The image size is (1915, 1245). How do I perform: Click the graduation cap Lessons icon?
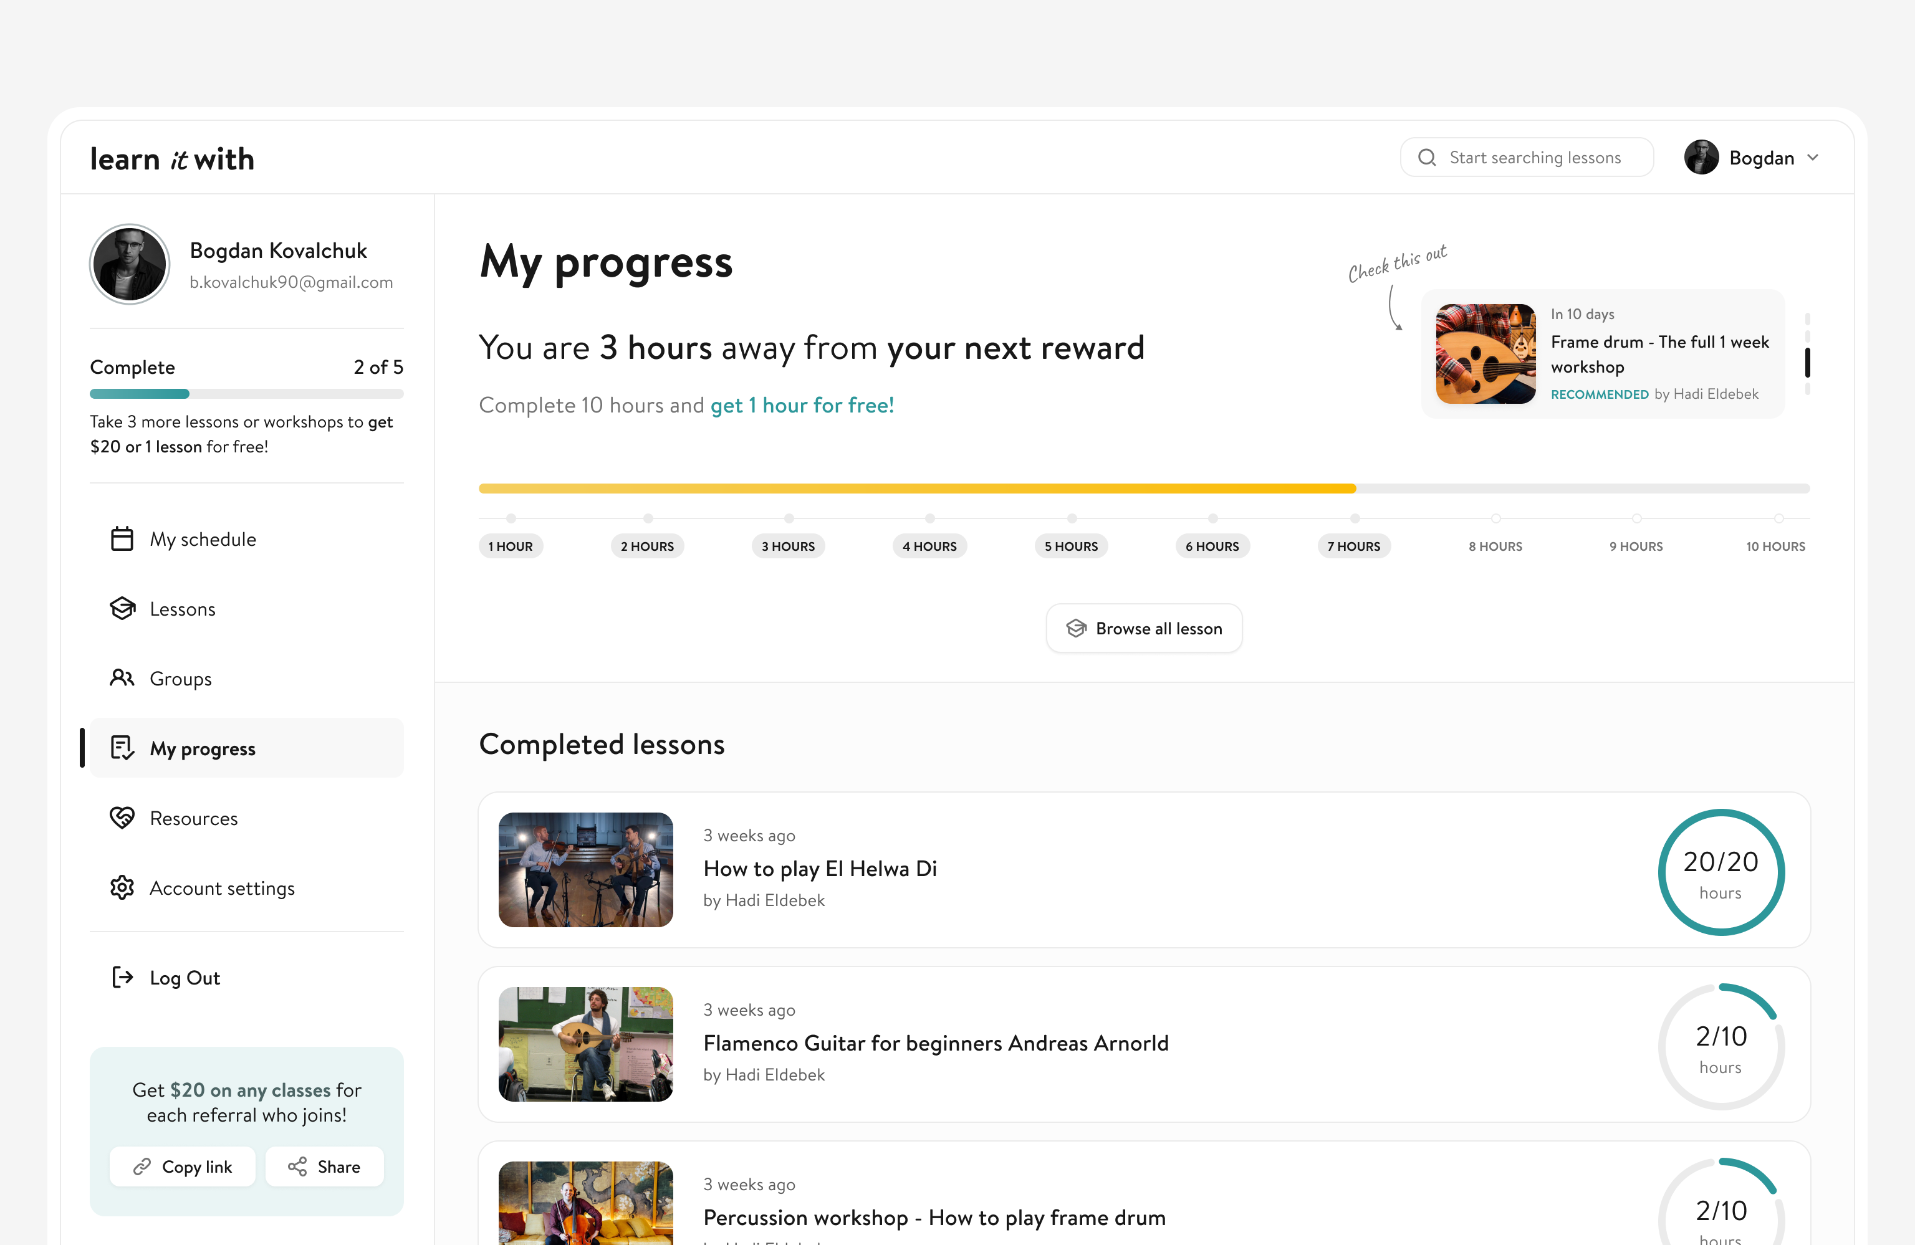click(122, 609)
